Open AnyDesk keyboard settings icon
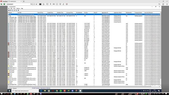 pyautogui.click(x=54, y=4)
